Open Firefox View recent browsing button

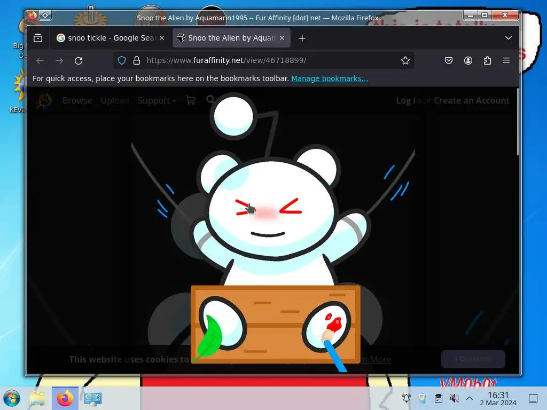(38, 38)
